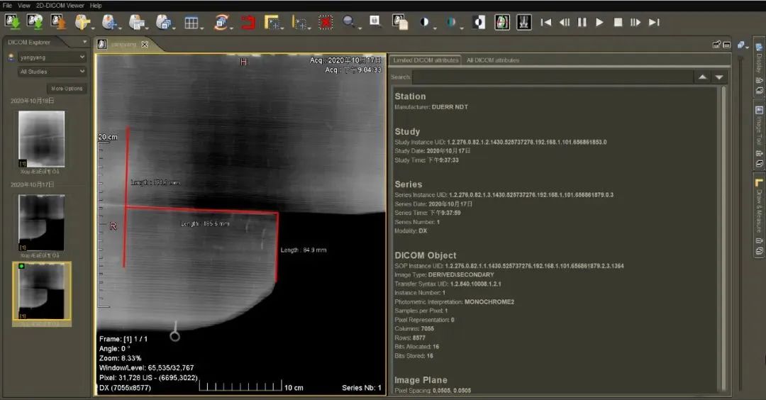Expand the All Studies dropdown
This screenshot has width=766, height=400.
tap(52, 72)
